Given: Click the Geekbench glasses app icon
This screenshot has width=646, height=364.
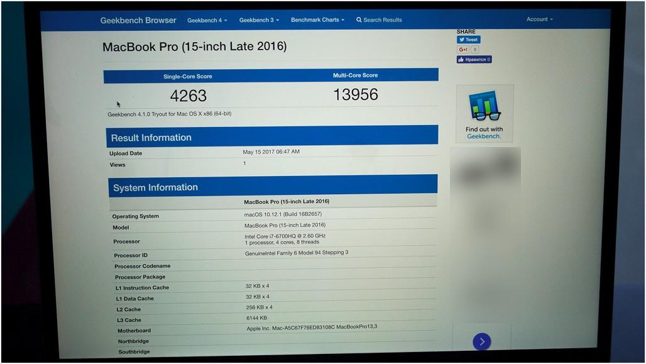Looking at the screenshot, I should pos(484,106).
